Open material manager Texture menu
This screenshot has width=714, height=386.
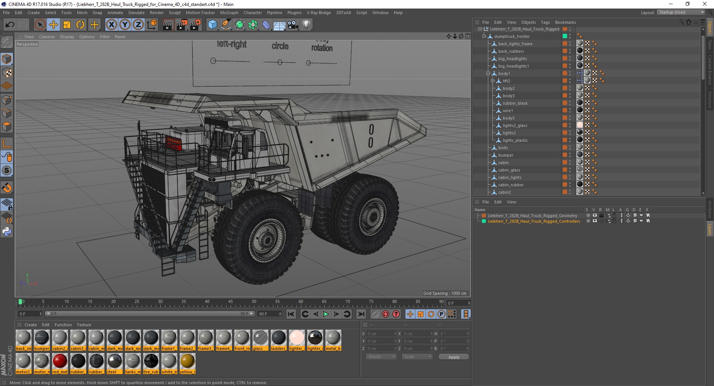click(84, 325)
